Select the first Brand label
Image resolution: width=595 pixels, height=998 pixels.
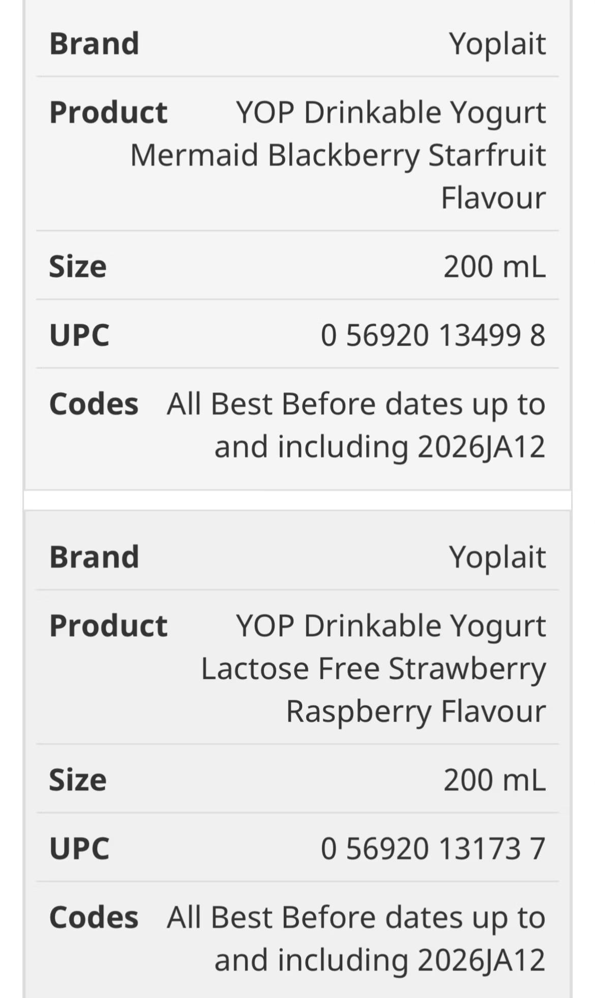tap(94, 43)
